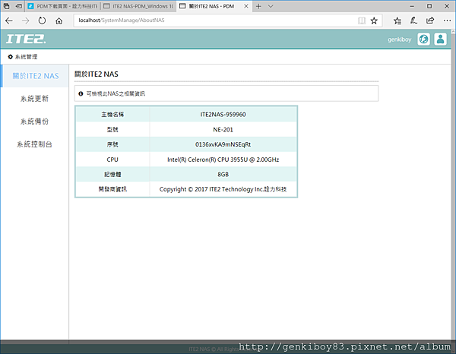Switch to PDM下載頁面 tab

[62, 6]
